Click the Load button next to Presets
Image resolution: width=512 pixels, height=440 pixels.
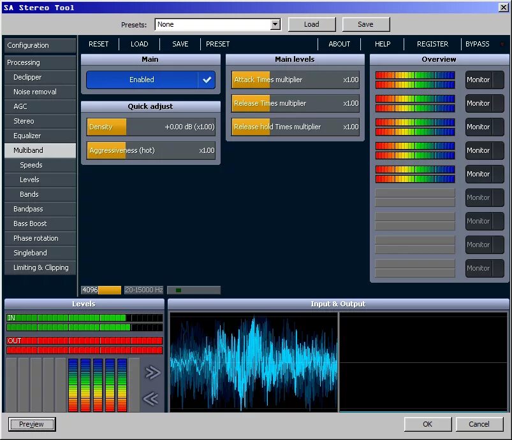[x=312, y=24]
